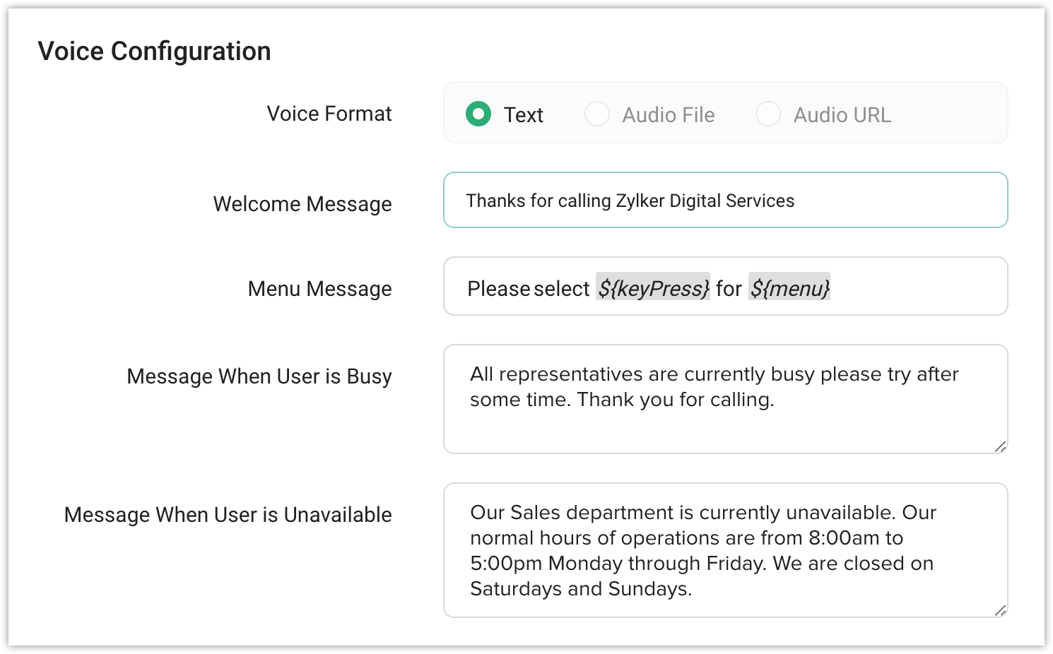Select the ${menu} placeholder token
This screenshot has height=654, width=1053.
click(789, 287)
